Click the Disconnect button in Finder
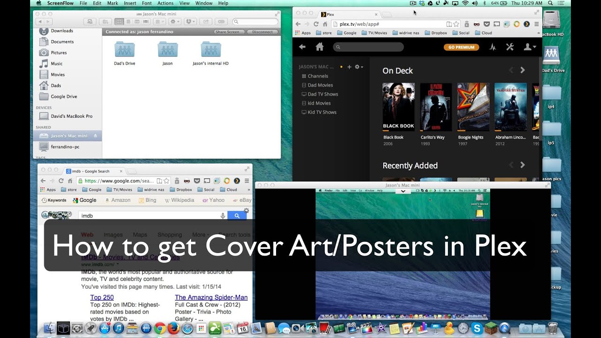The height and width of the screenshot is (338, 601). click(262, 32)
